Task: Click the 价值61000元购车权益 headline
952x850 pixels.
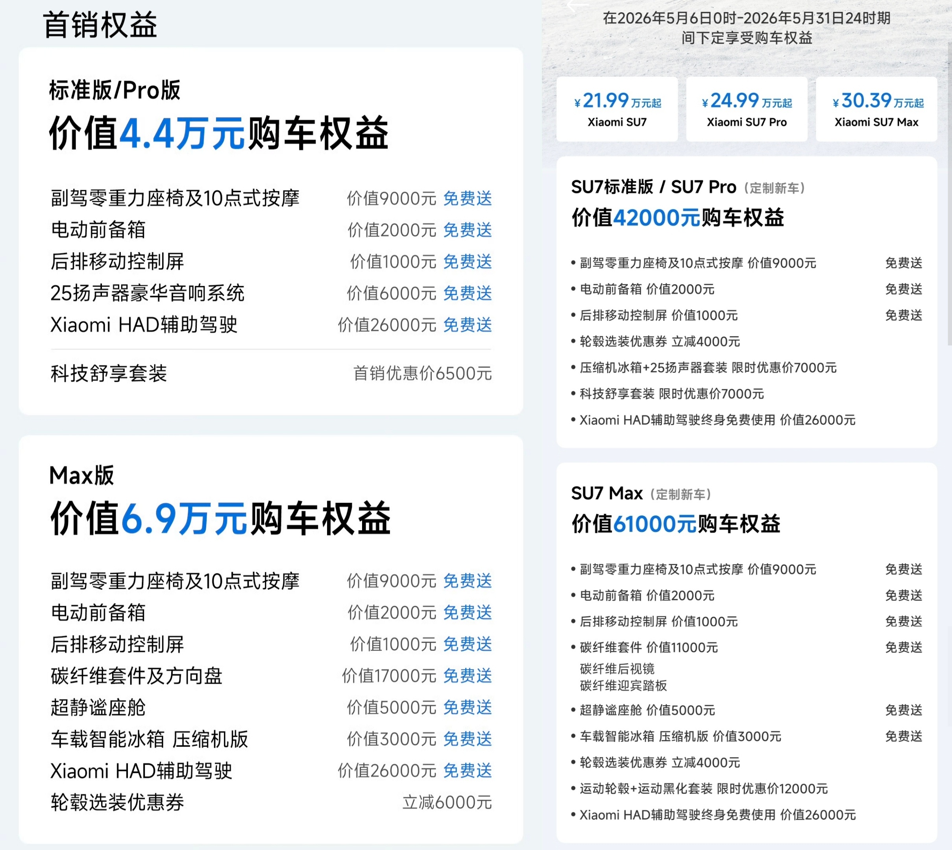Action: [x=676, y=523]
